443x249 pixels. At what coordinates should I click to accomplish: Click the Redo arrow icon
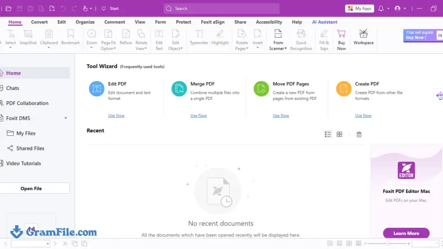coord(74,9)
